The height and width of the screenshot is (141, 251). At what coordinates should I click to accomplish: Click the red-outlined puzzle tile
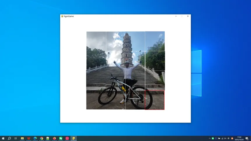tap(155, 100)
